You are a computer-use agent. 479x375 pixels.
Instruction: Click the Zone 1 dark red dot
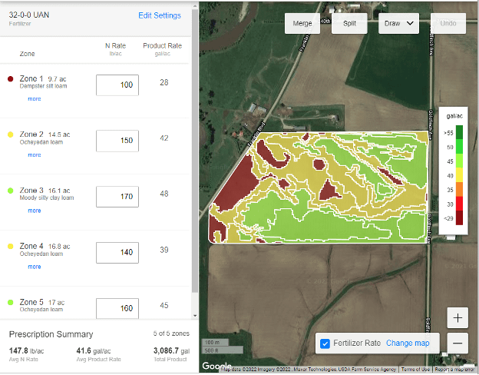click(10, 79)
